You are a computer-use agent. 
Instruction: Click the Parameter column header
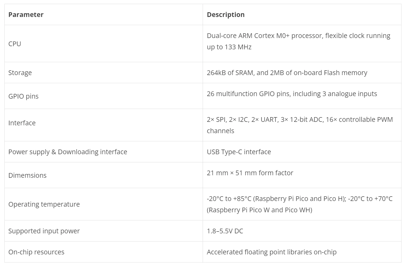(26, 15)
